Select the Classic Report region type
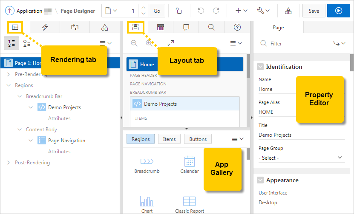The width and height of the screenshot is (354, 214). click(x=190, y=204)
